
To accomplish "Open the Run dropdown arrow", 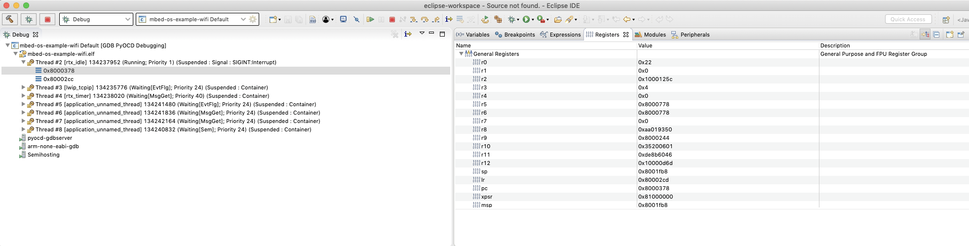I will pos(533,20).
